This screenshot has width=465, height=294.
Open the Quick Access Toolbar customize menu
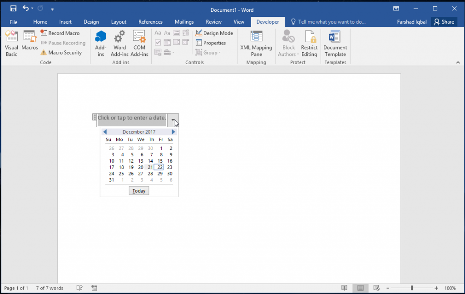pyautogui.click(x=52, y=8)
